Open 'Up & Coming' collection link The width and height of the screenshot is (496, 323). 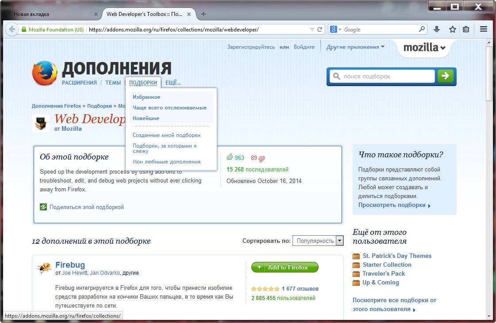coord(381,283)
